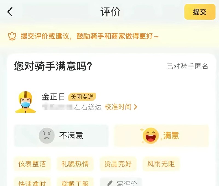Screen dimensions: 219x186
Task: Select the 快速准时 tag
Action: 32,182
